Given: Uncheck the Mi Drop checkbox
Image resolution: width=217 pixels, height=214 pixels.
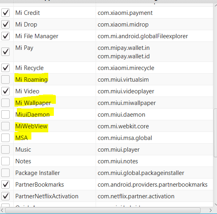Looking at the screenshot, I should (5, 25).
